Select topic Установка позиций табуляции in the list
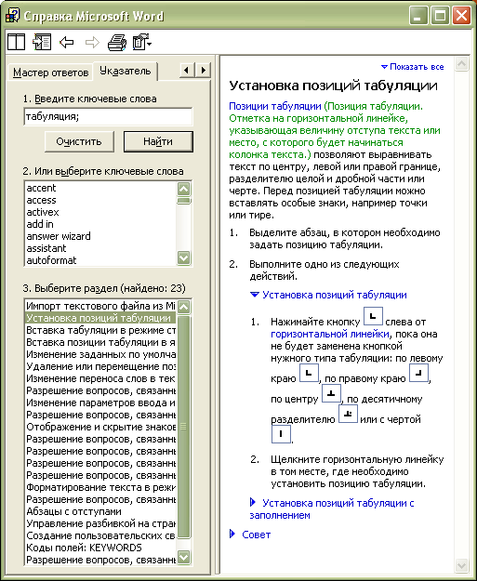The height and width of the screenshot is (581, 477). (x=100, y=318)
